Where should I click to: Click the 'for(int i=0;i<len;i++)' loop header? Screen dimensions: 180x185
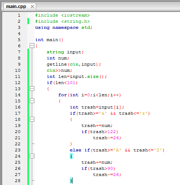point(90,95)
